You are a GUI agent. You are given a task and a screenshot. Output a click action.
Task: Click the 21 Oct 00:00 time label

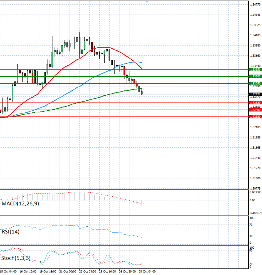click(x=68, y=272)
